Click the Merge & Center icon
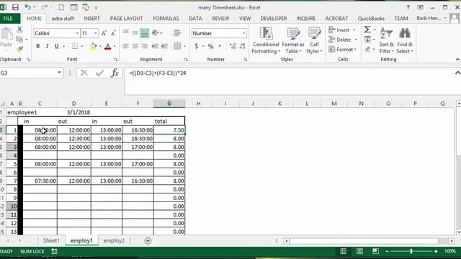The image size is (461, 259). tap(177, 46)
